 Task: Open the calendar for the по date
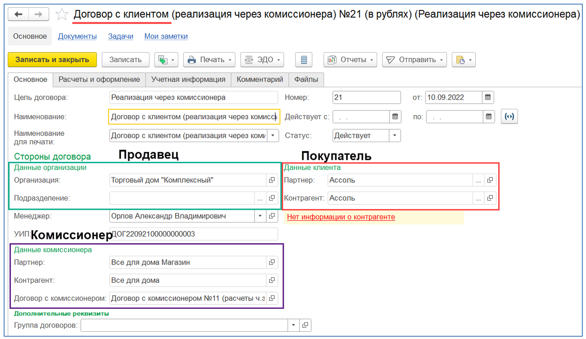point(489,117)
